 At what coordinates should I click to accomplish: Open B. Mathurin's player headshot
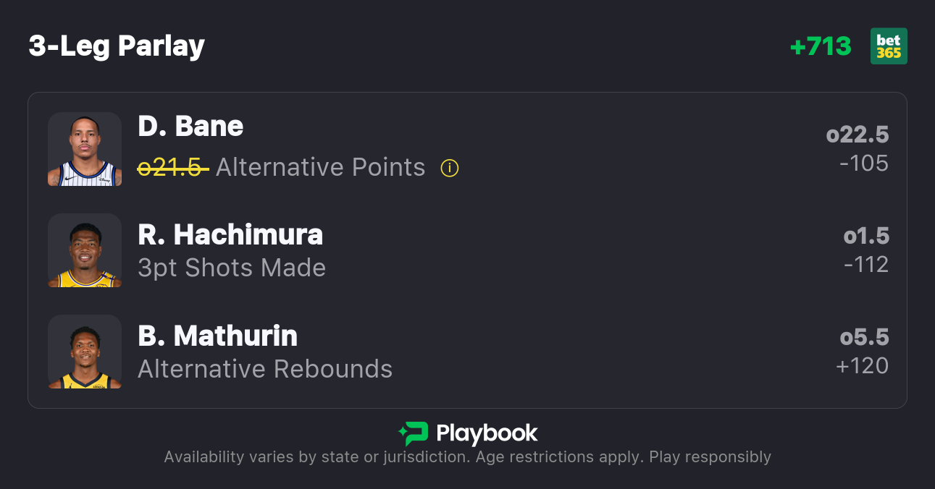[x=85, y=352]
